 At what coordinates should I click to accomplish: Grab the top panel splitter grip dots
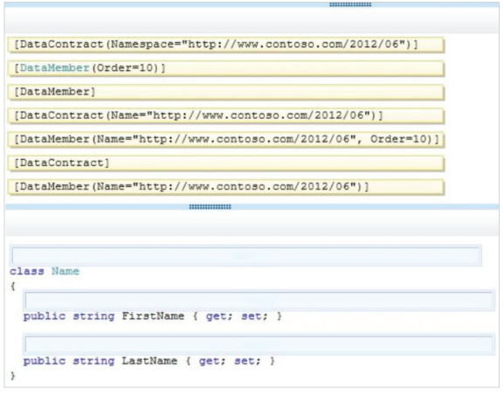click(x=350, y=4)
